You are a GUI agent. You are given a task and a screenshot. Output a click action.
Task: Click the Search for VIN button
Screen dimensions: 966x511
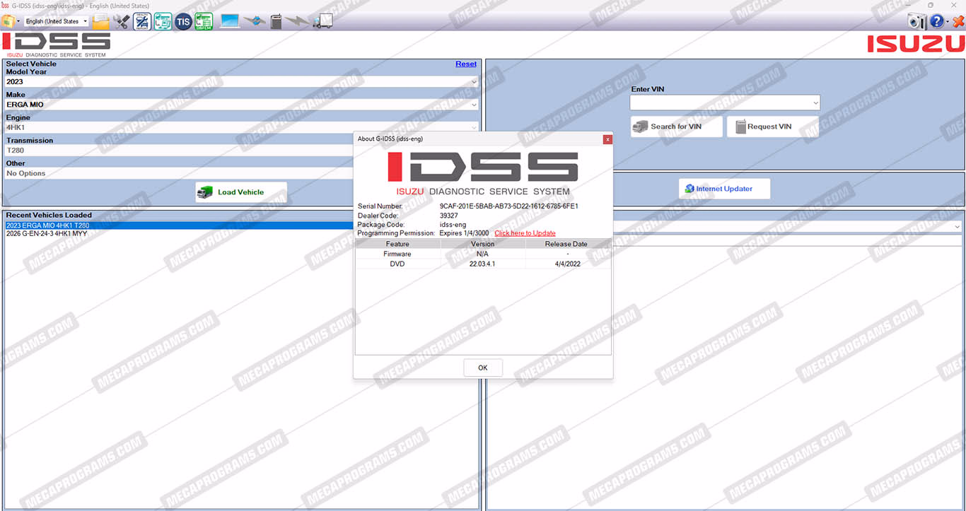pos(677,127)
